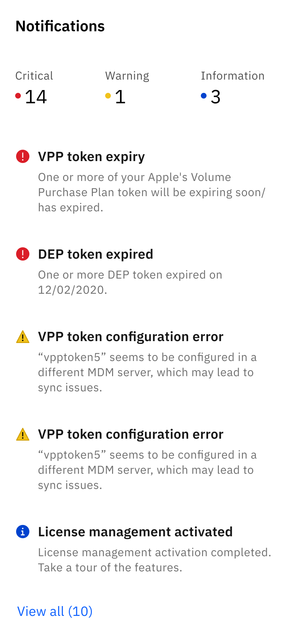Open the VPP token expiry notification title
The height and width of the screenshot is (632, 288).
click(x=91, y=157)
